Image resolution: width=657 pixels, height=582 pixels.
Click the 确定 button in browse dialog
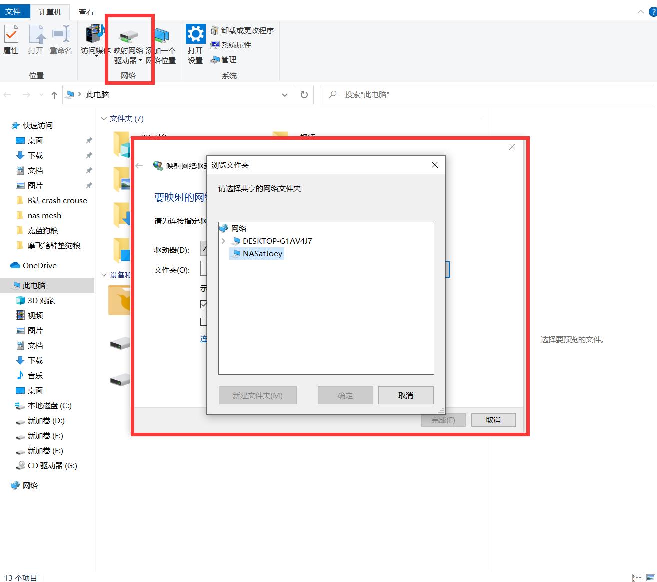(345, 395)
